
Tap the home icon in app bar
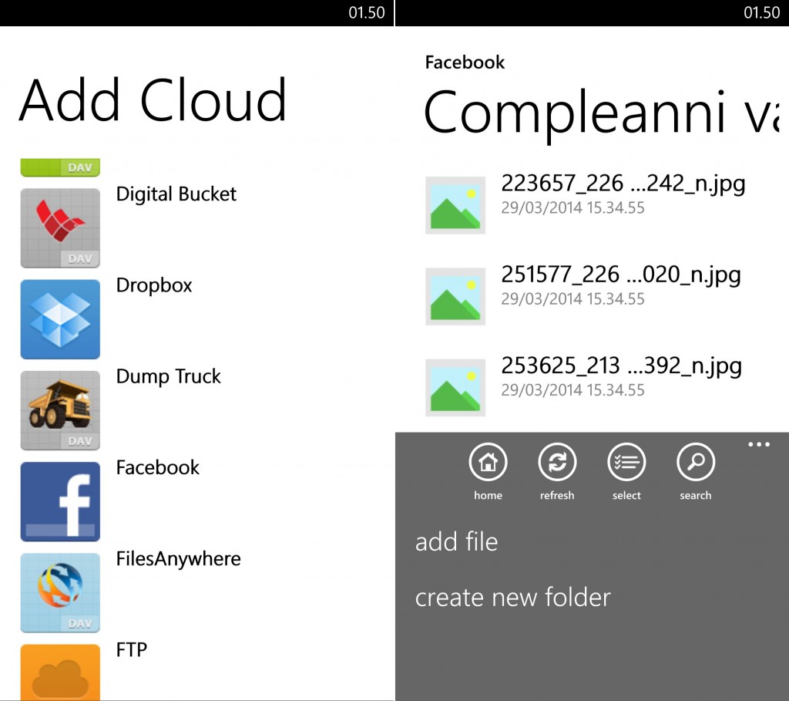(488, 462)
